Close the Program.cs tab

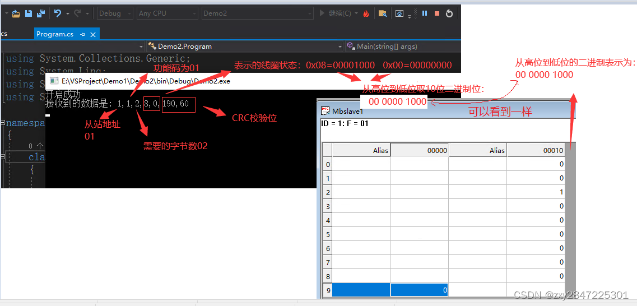[x=93, y=35]
